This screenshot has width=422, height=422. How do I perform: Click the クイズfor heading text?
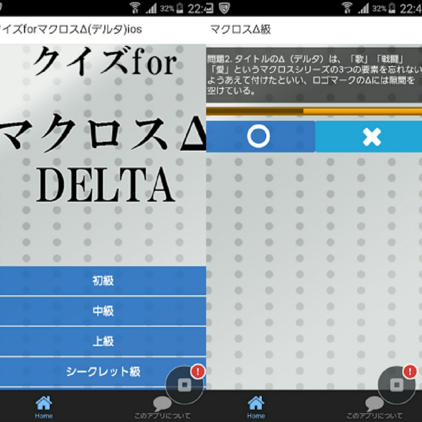tap(105, 62)
